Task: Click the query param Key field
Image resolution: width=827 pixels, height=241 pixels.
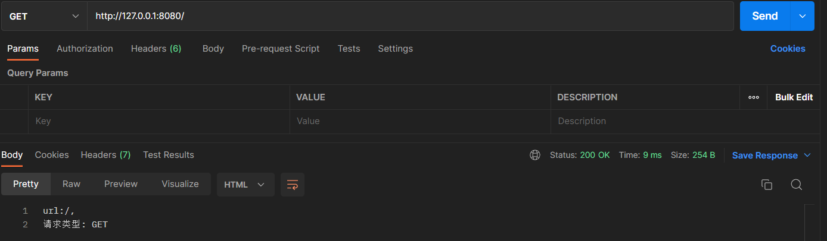Action: [x=158, y=121]
